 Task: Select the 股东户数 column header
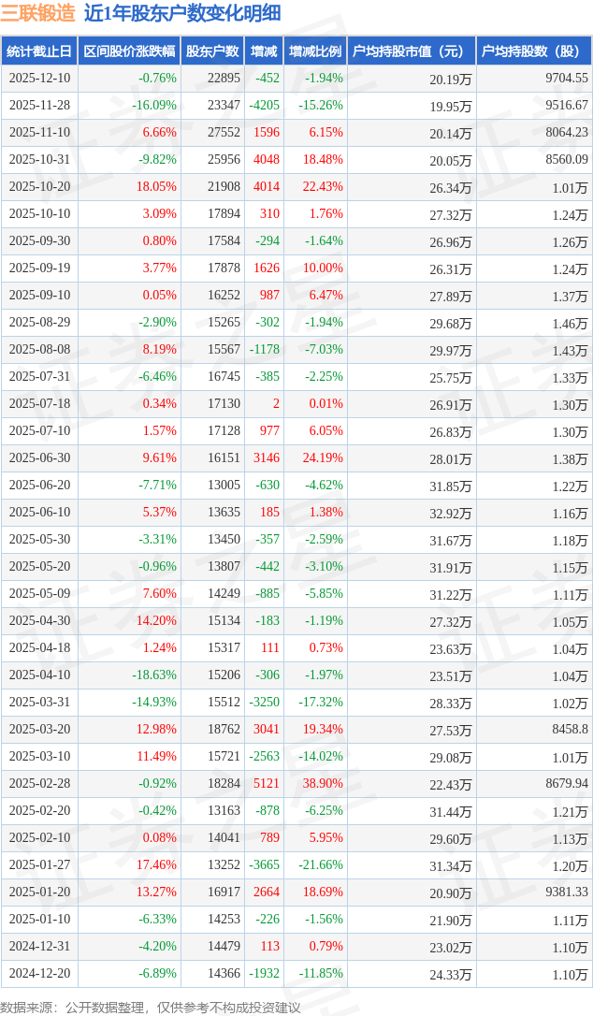[212, 51]
